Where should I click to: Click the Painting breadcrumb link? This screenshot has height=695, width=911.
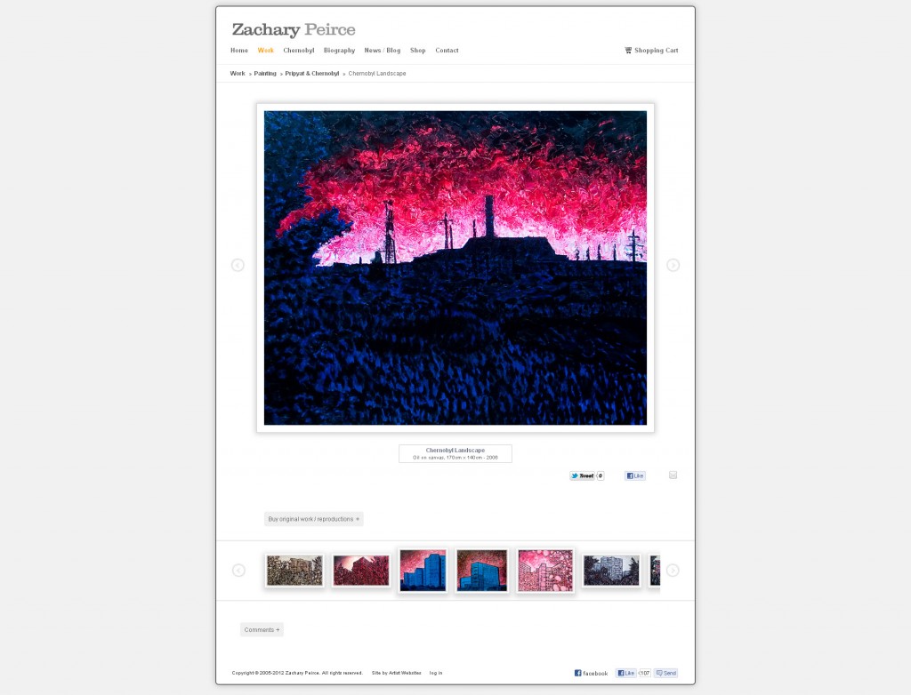pos(265,74)
